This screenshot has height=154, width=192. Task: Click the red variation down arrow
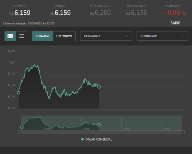(161, 13)
